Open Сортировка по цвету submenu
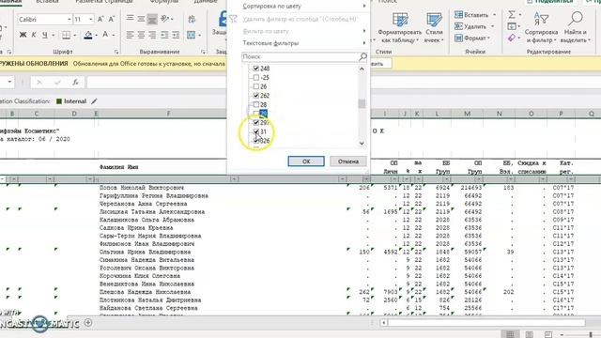The height and width of the screenshot is (338, 601). tap(303, 7)
